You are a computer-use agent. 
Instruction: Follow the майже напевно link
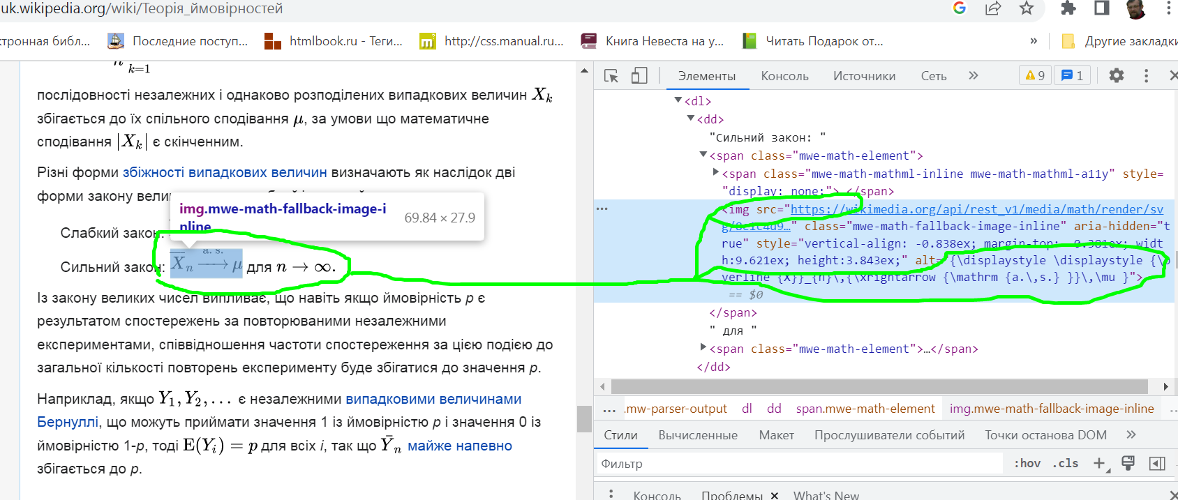pyautogui.click(x=460, y=446)
